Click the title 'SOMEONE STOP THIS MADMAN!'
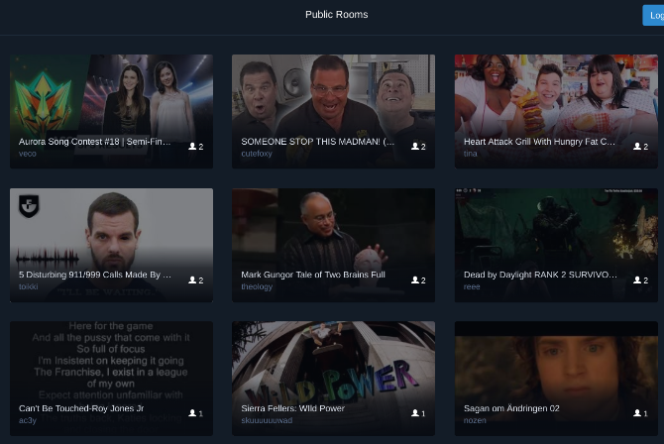664x444 pixels. pos(317,142)
